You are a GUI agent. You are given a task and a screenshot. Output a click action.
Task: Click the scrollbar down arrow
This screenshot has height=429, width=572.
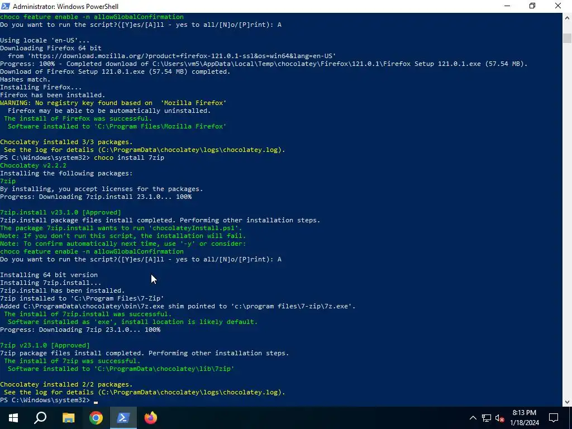tap(568, 402)
